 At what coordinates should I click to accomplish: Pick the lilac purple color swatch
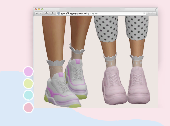coord(28,71)
